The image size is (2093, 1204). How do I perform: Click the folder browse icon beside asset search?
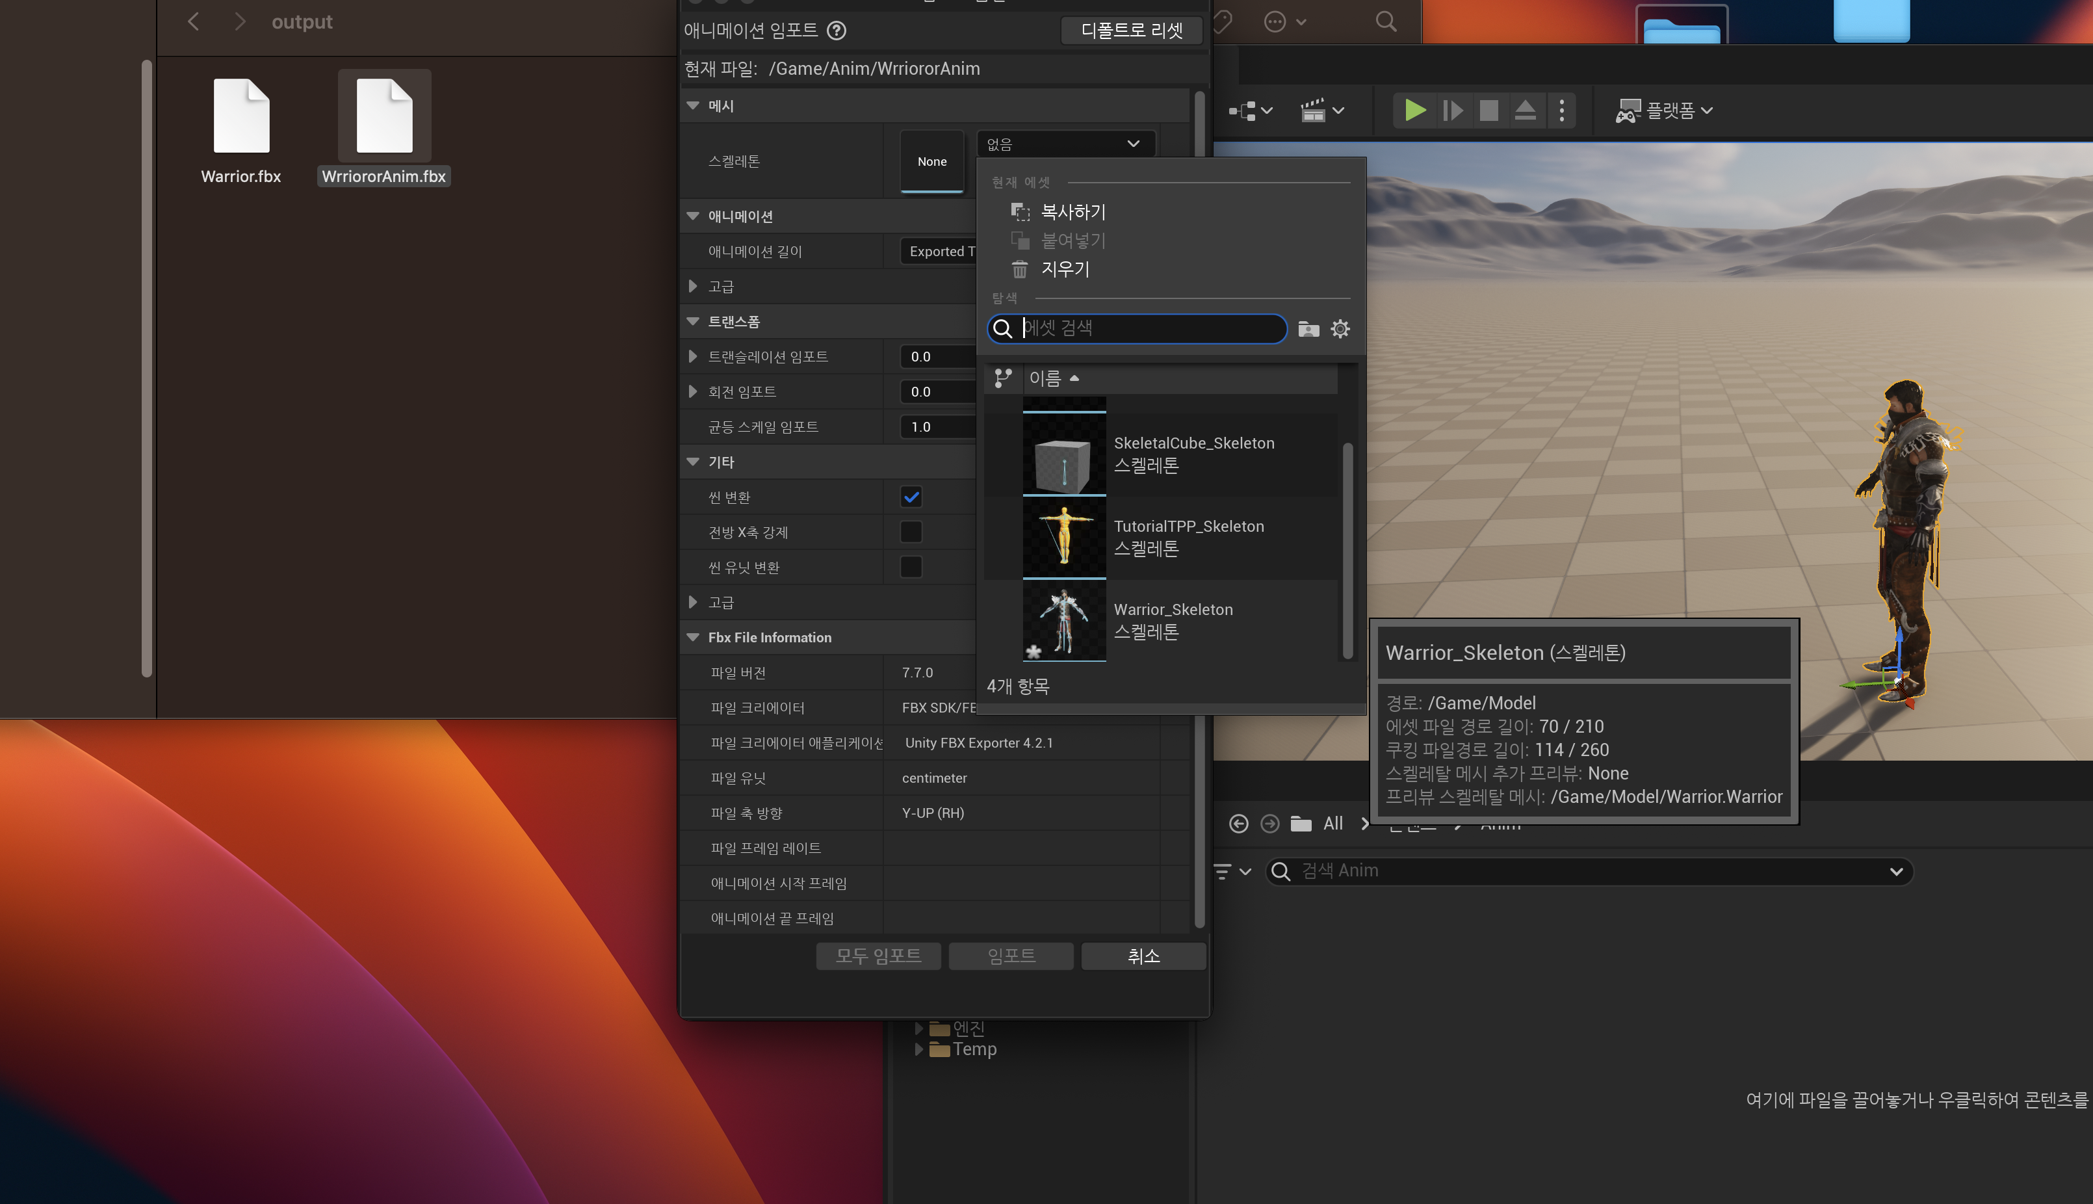pyautogui.click(x=1308, y=329)
